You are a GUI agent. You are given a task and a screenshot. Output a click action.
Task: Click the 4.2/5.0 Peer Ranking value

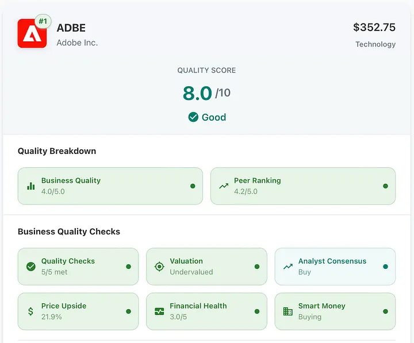246,191
